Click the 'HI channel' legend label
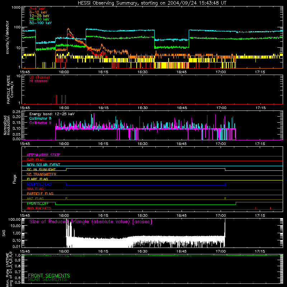The height and width of the screenshot is (287, 287). pos(39,81)
